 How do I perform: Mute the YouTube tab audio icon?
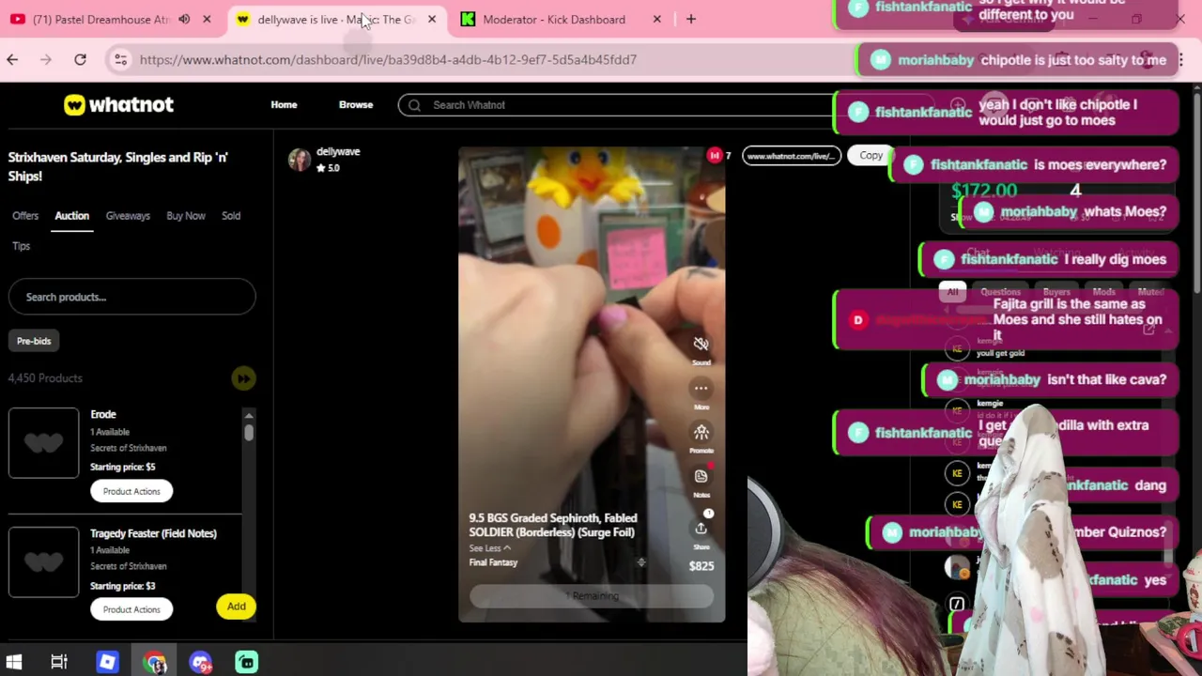[x=184, y=19]
